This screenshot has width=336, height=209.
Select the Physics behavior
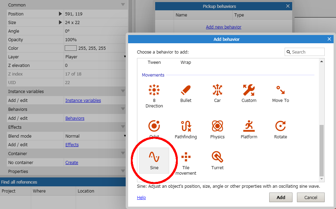tap(217, 126)
